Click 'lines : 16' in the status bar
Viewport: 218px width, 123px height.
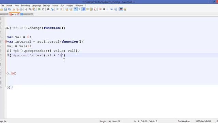(116, 121)
